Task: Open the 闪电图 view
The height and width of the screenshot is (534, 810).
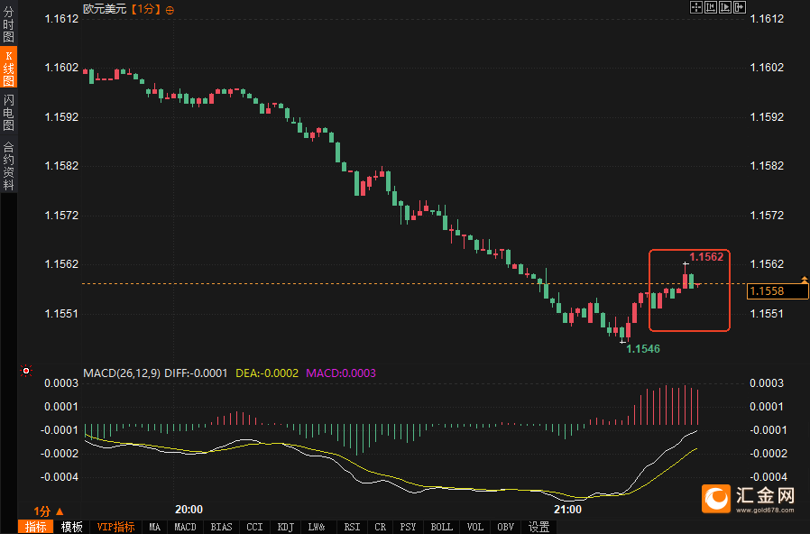Action: click(9, 113)
